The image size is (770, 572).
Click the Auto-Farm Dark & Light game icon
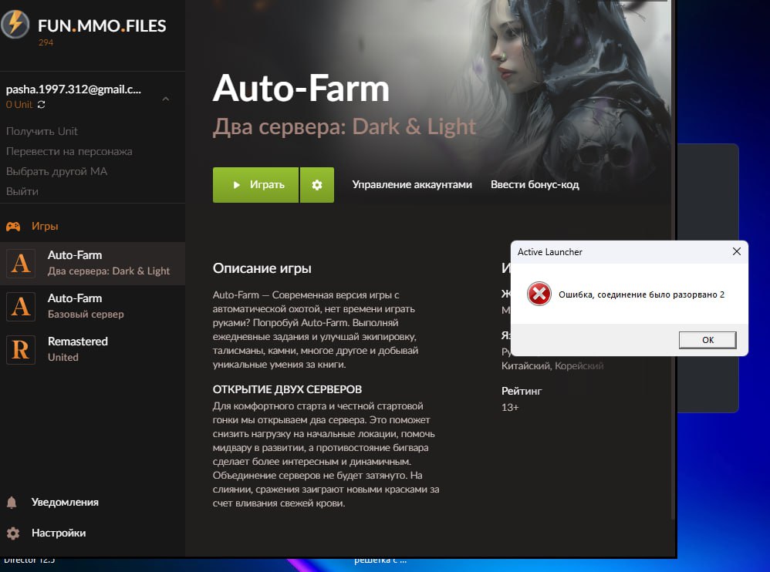pos(21,264)
